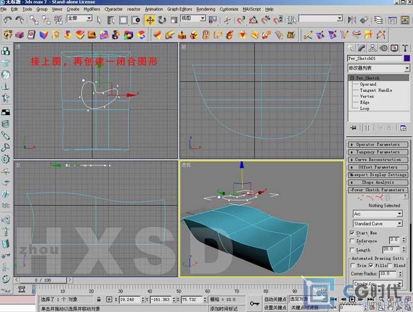The image size is (413, 312).
Task: Collapse the Pwr_Sketch stack tree
Action: point(352,78)
